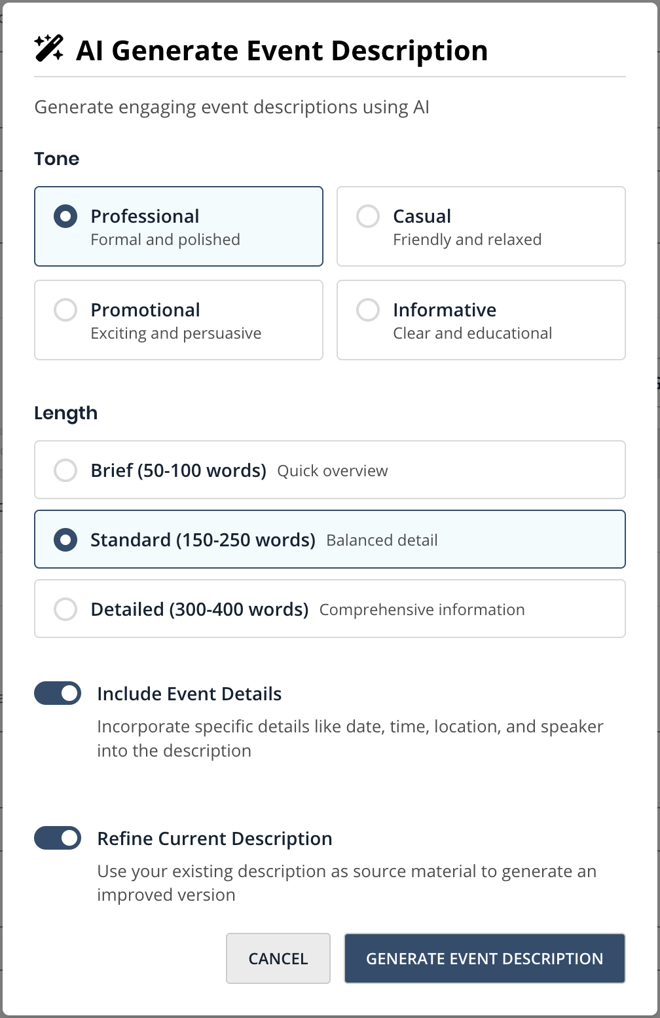Click 'Formal and polished' Professional card text
This screenshot has height=1018, width=660.
[x=165, y=240]
